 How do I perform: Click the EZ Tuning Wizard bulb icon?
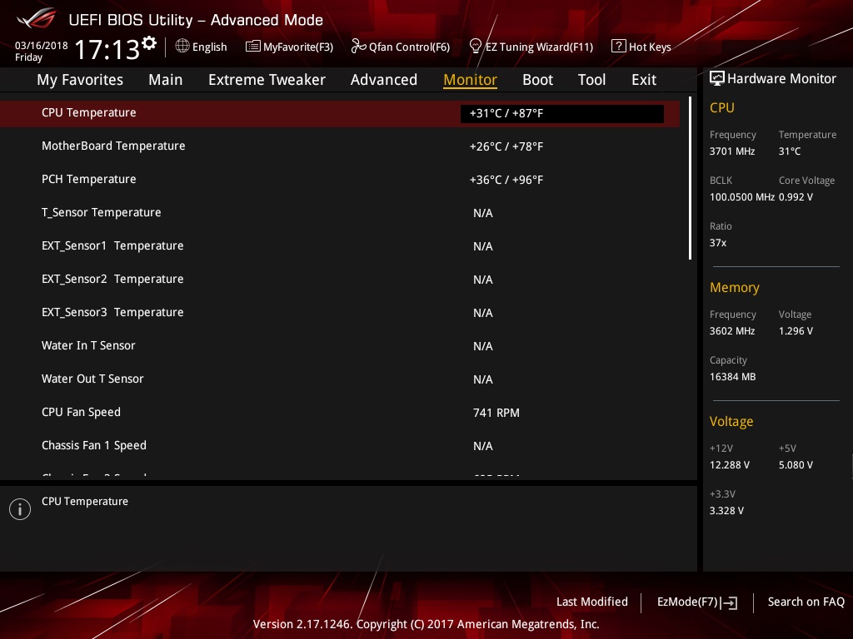[476, 47]
